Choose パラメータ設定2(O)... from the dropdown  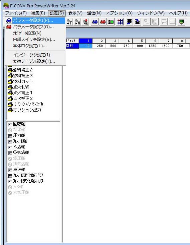click(35, 27)
